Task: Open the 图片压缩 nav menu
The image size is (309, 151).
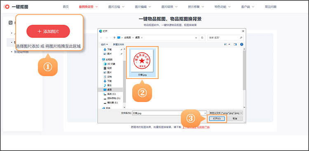Action: click(x=116, y=7)
